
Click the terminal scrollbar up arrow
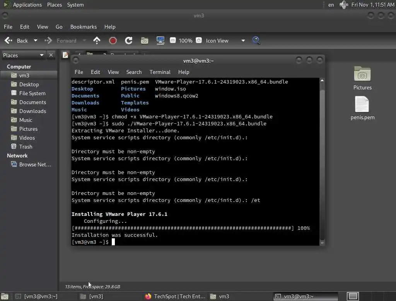point(322,80)
